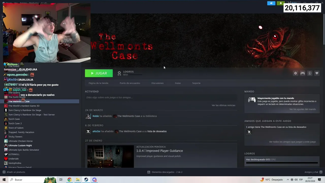Open Ver los ajustes del mando link

coord(303,109)
